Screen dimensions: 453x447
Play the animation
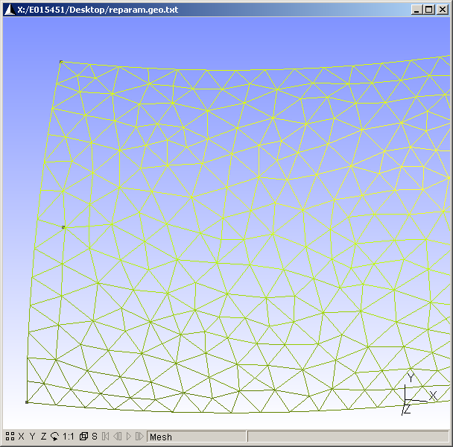(129, 437)
